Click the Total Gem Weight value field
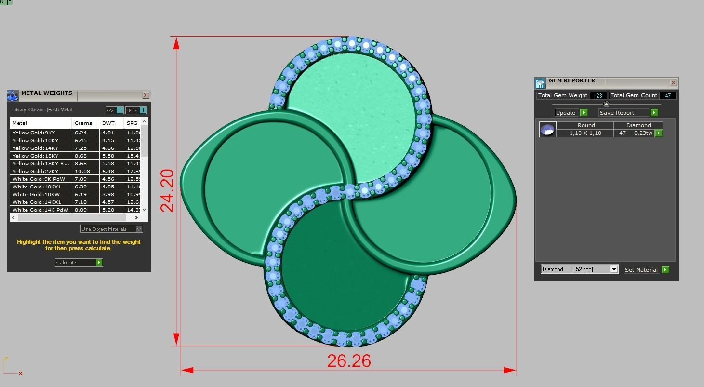The width and height of the screenshot is (704, 387). (598, 95)
